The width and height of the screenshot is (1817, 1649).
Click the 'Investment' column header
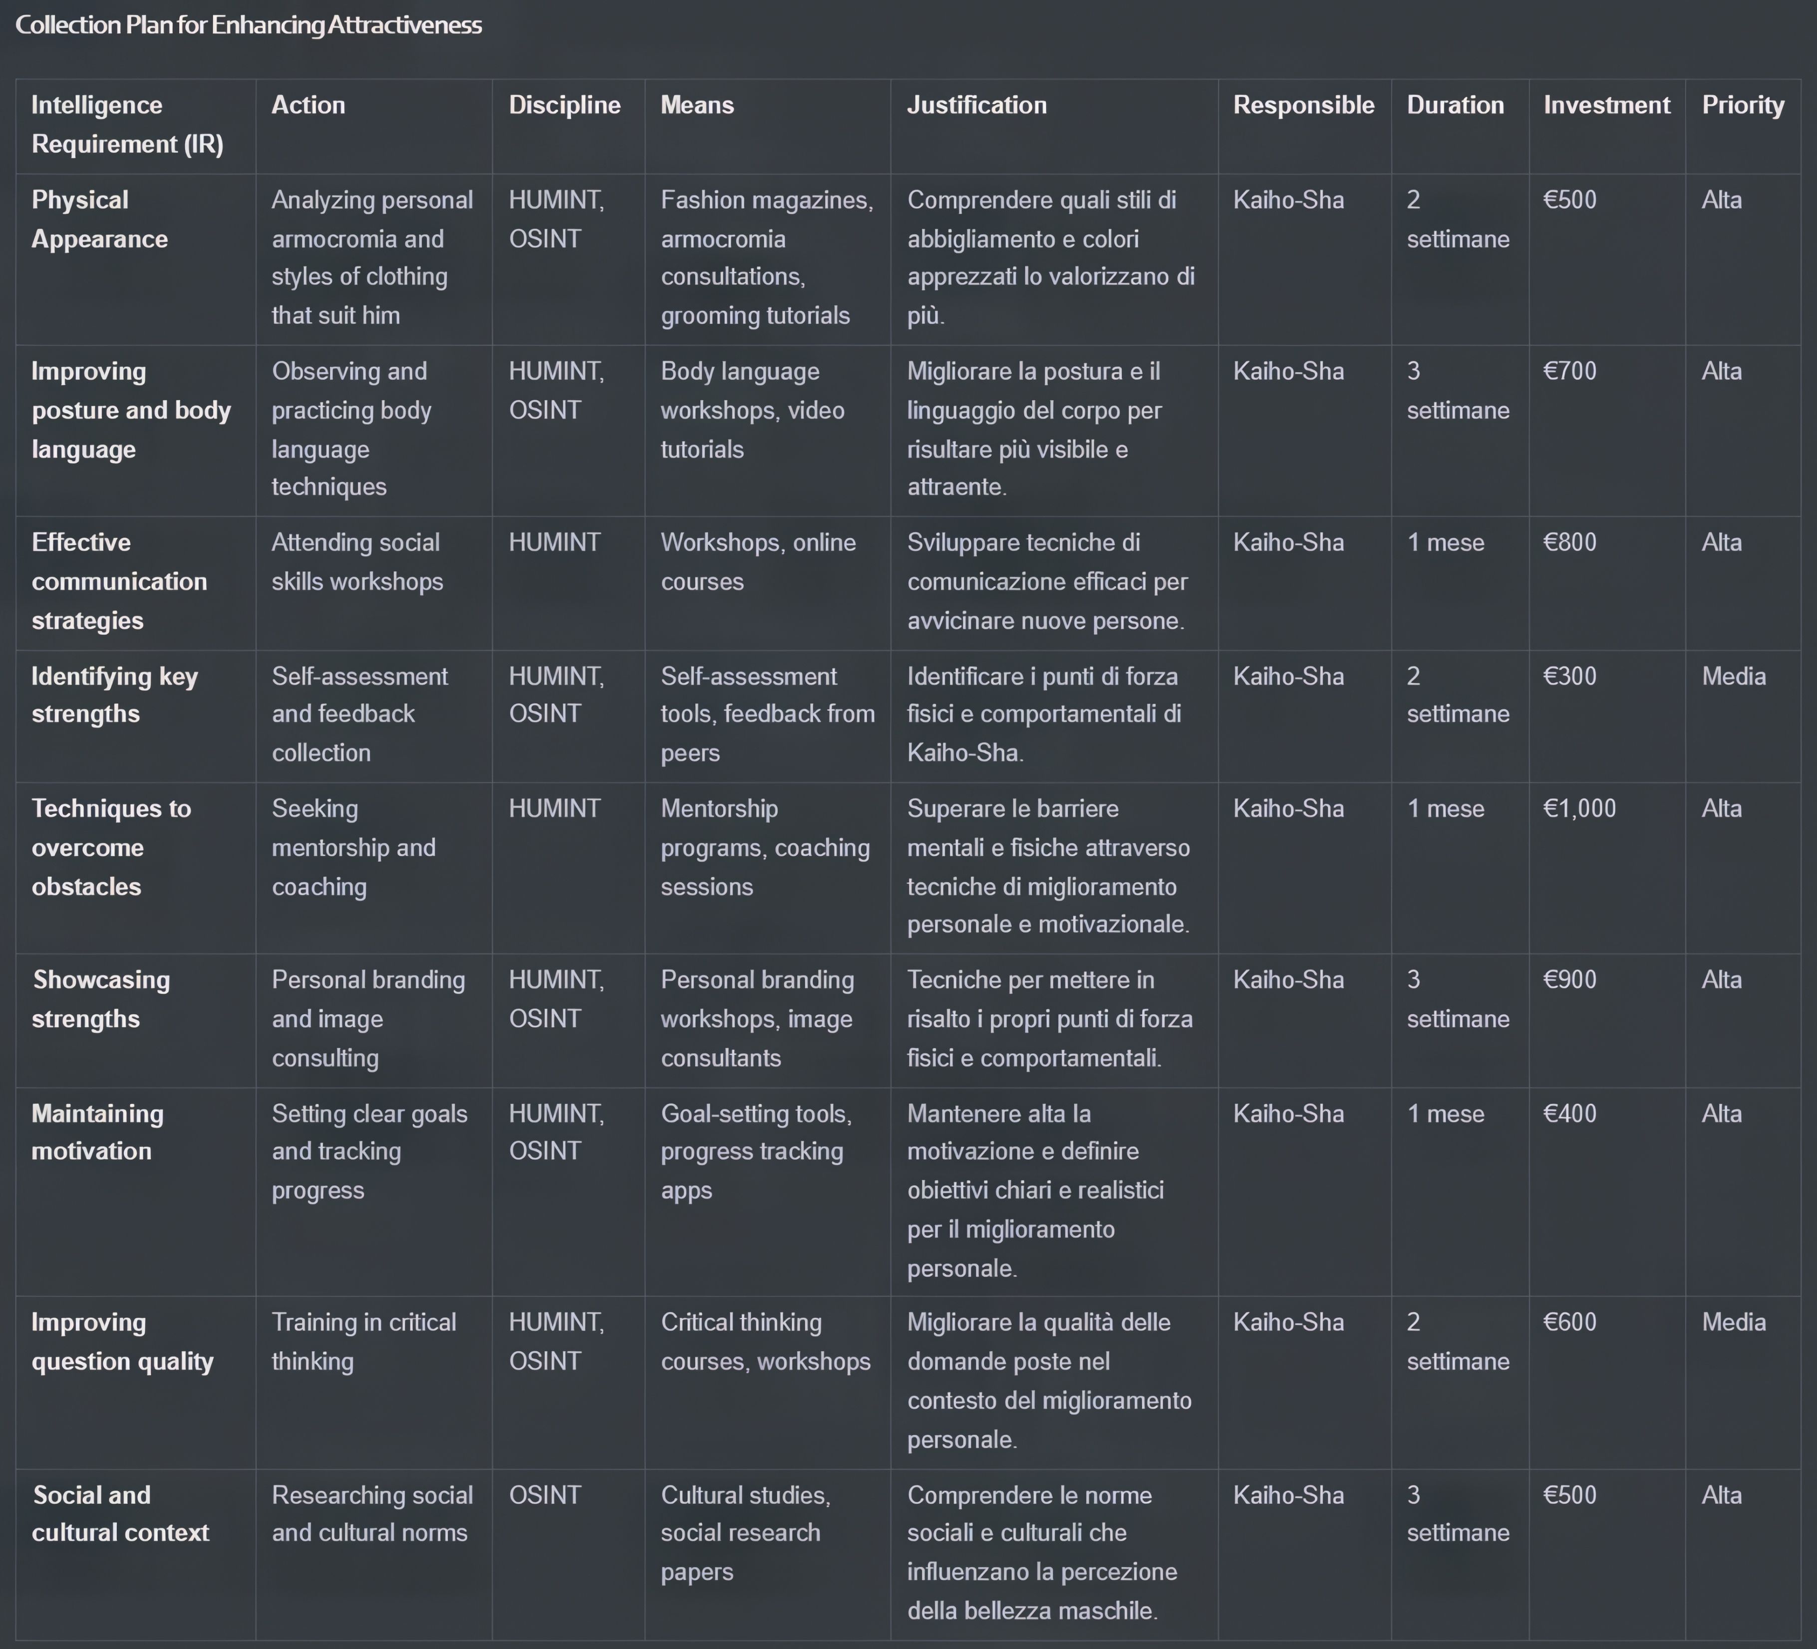tap(1606, 105)
